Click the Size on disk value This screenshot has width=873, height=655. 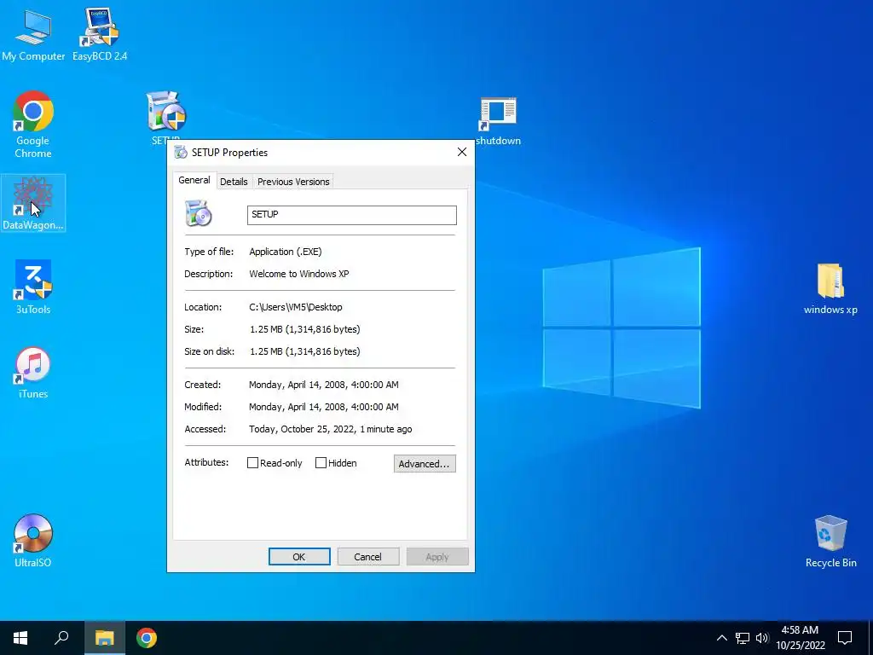[305, 351]
